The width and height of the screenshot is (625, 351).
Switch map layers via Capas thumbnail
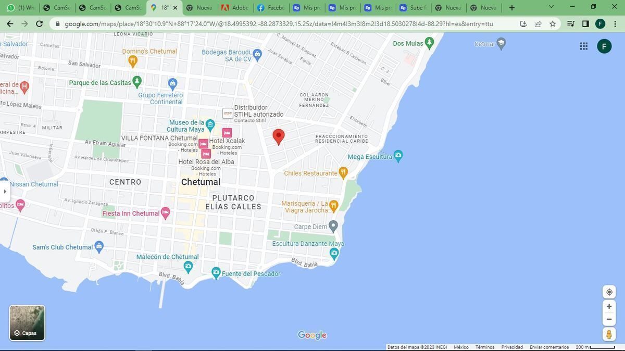[x=27, y=323]
